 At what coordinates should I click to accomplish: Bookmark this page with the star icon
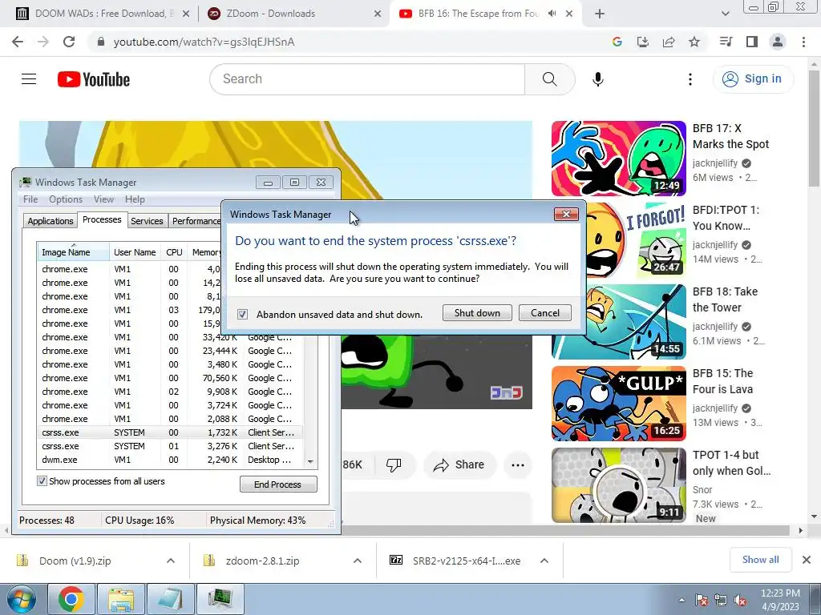(x=694, y=42)
